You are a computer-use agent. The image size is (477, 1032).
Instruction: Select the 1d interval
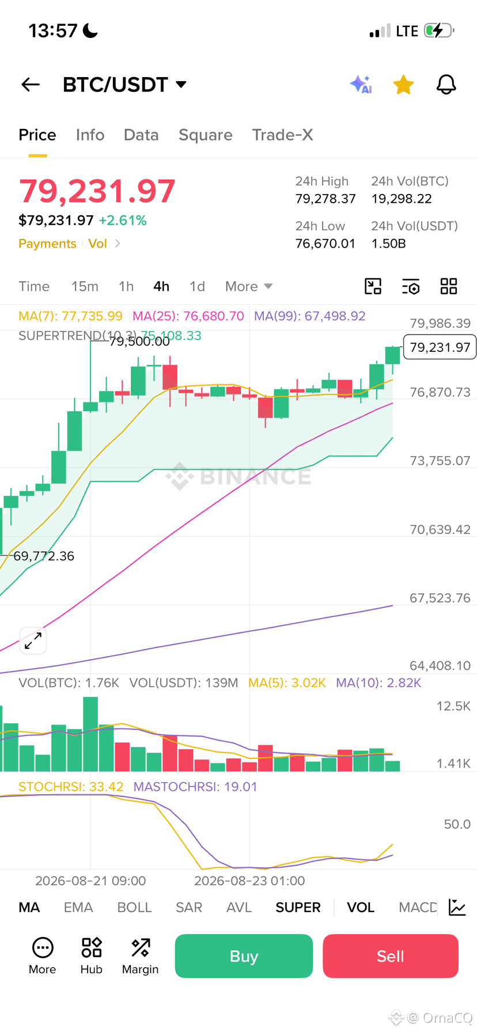[197, 286]
